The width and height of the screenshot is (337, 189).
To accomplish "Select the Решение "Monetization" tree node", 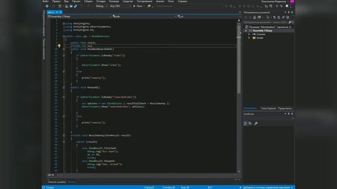I will pyautogui.click(x=268, y=27).
